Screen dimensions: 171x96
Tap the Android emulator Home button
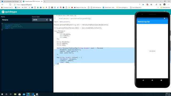coord(152,80)
